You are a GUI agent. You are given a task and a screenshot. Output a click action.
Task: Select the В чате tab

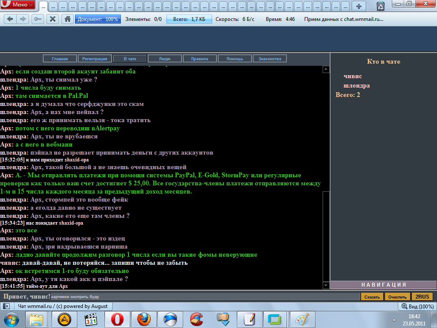pyautogui.click(x=130, y=59)
